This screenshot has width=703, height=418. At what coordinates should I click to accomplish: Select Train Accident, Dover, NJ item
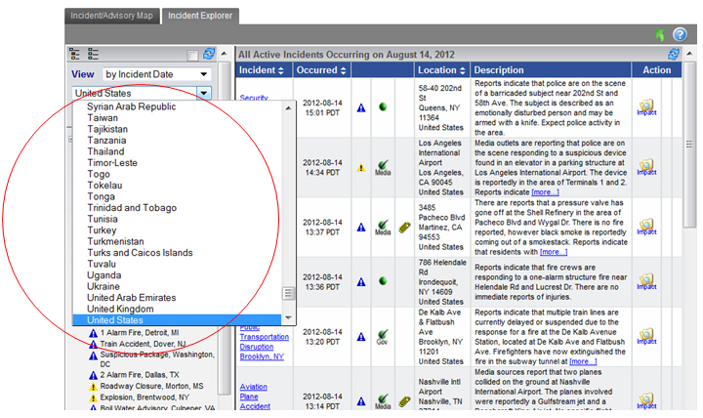pos(143,344)
